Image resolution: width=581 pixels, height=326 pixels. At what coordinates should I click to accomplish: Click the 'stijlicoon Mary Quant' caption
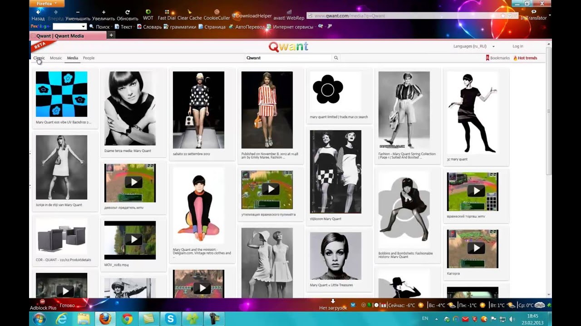point(325,219)
